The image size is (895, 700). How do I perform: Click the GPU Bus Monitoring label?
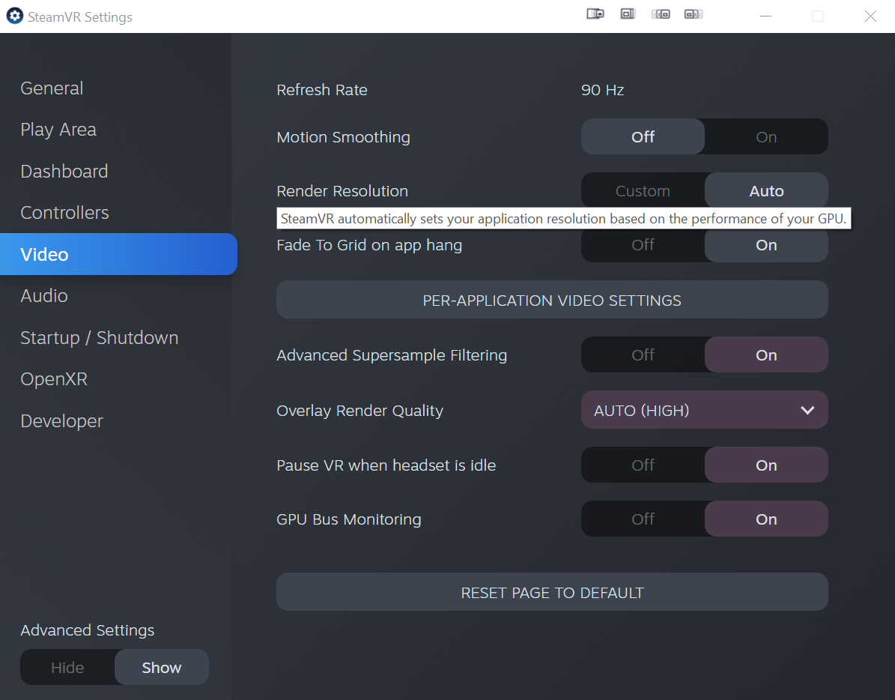tap(349, 519)
